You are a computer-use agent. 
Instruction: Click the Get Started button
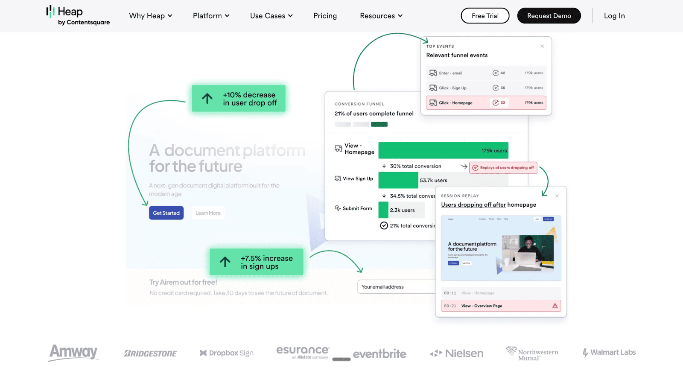[x=166, y=213]
